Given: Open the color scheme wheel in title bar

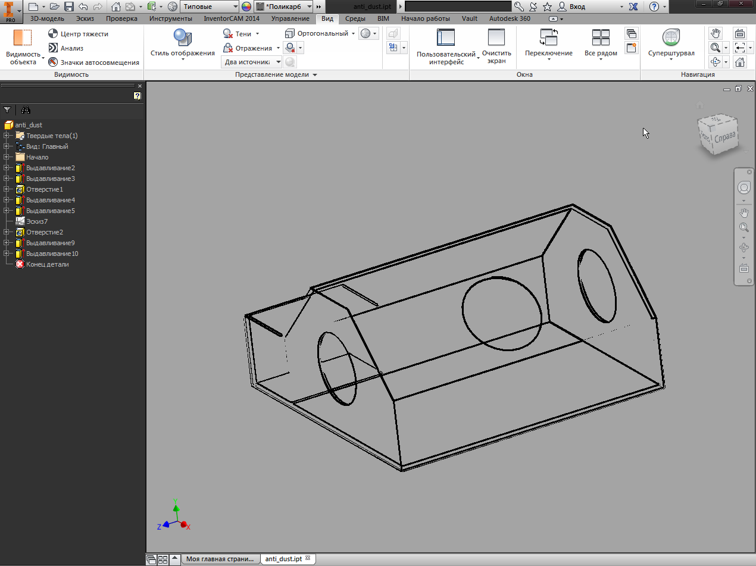Looking at the screenshot, I should [x=246, y=7].
